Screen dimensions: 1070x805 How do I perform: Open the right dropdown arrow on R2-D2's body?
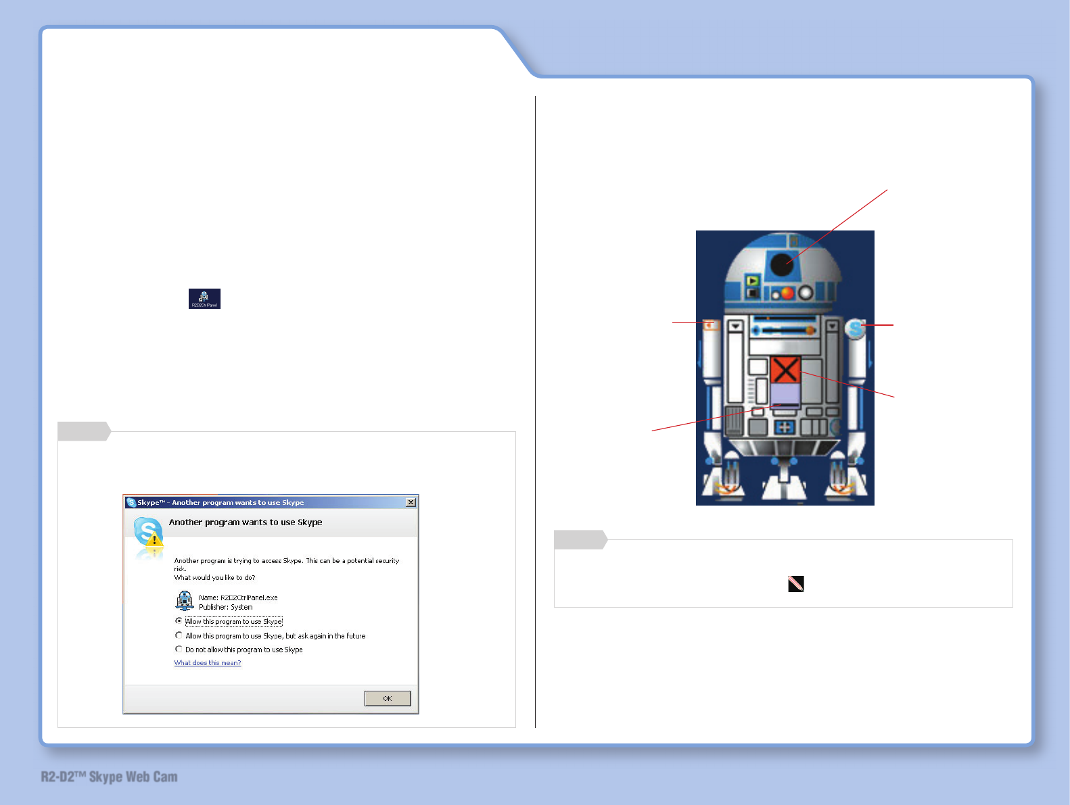pos(833,326)
